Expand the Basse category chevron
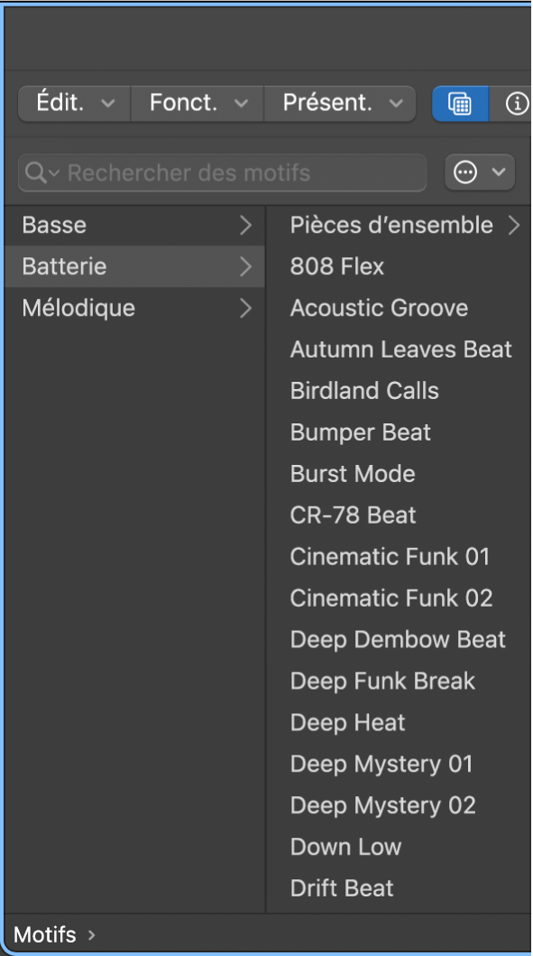 [x=245, y=226]
